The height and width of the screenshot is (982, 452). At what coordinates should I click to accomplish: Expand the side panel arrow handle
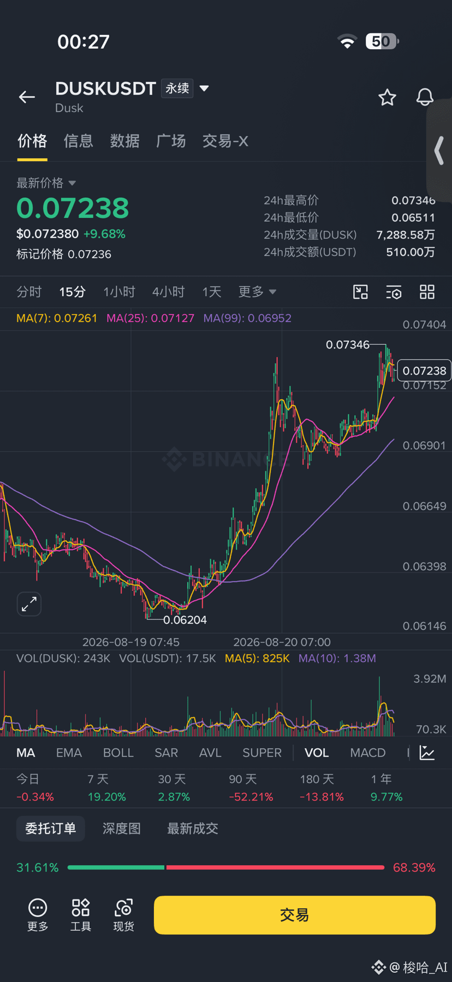coord(439,151)
